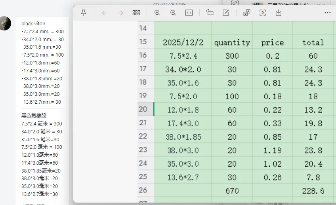Click the '-13.6*2.7mm.= 30' chat line
This screenshot has height=205, width=336.
point(41,102)
